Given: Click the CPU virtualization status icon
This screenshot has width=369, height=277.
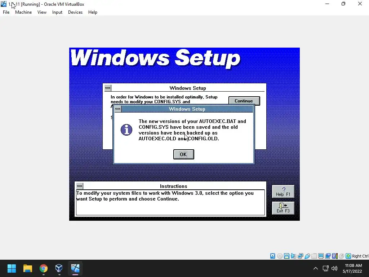Looking at the screenshot, I should [x=335, y=256].
